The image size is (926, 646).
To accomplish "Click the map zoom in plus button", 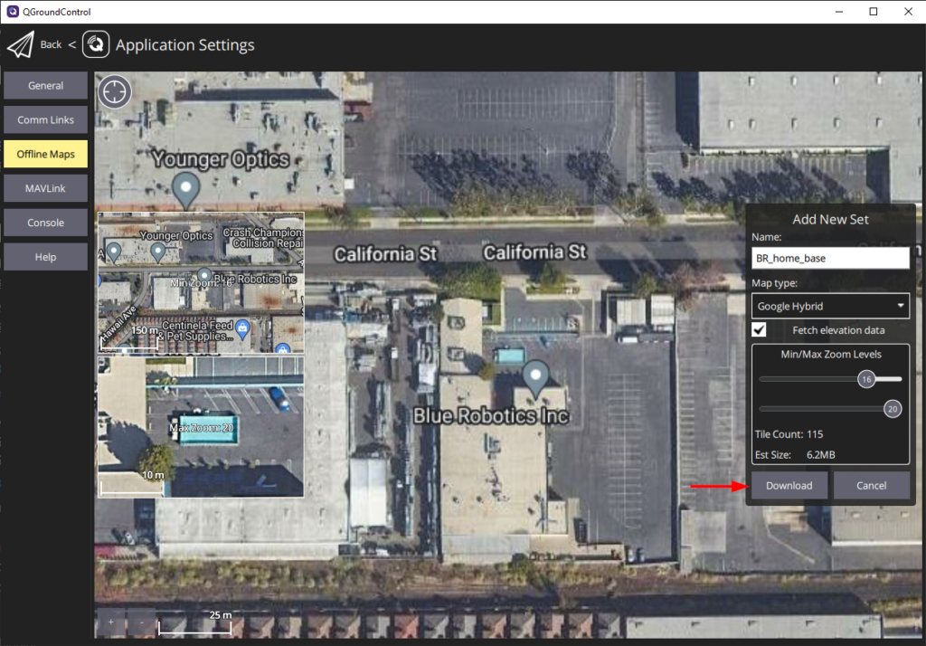I will pyautogui.click(x=110, y=622).
